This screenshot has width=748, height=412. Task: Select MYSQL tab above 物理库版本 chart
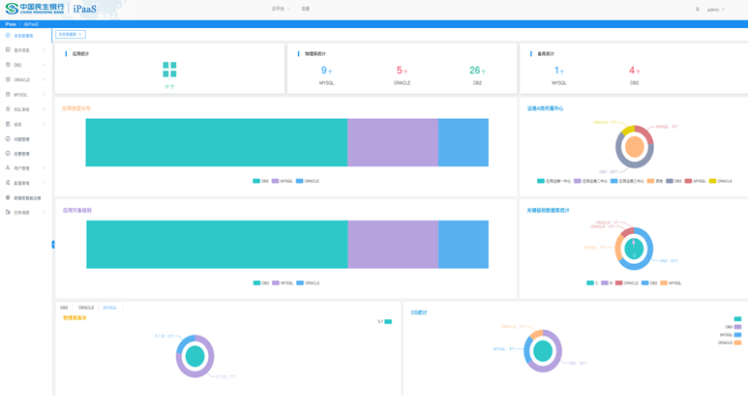109,308
